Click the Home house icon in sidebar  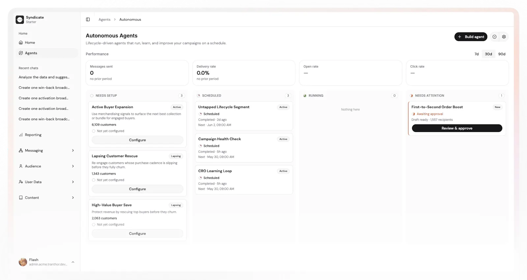pos(21,42)
